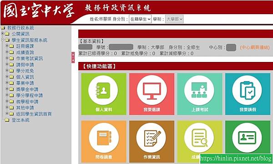This screenshot has height=164, width=273.
Task: Open the grade lookup magnifier tile
Action: tap(200, 142)
